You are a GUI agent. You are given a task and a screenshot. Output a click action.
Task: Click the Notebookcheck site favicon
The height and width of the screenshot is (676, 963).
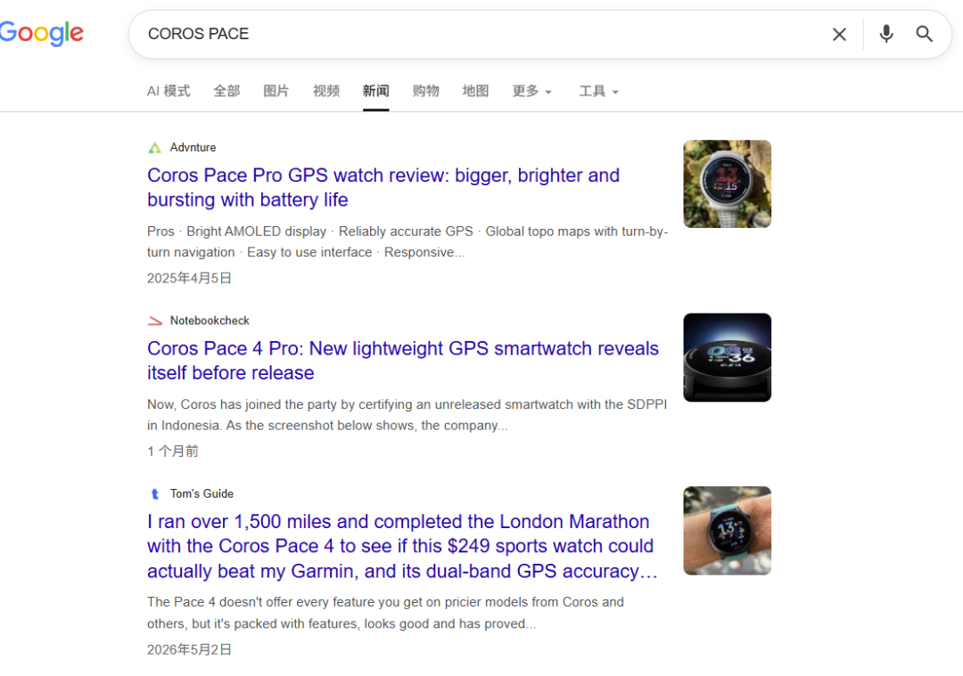click(x=155, y=321)
